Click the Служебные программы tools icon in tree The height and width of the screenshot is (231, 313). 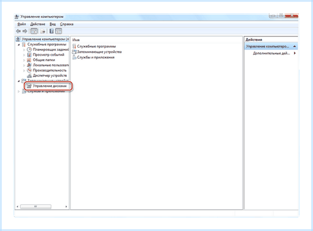(24, 44)
